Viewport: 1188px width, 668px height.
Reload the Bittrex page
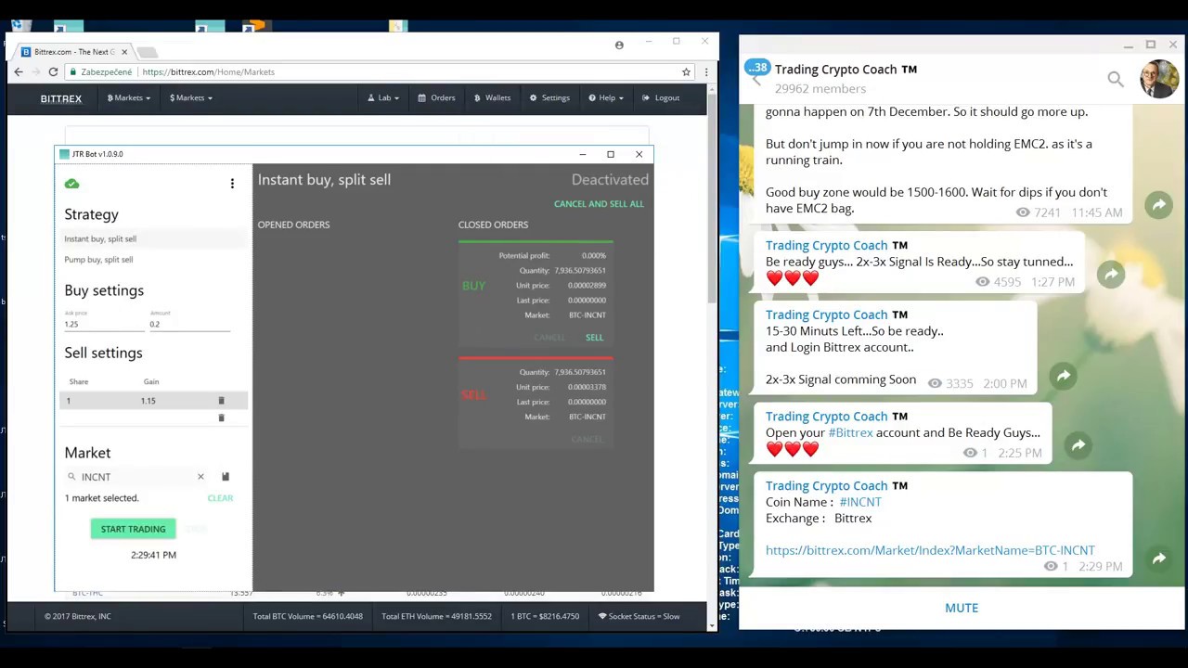coord(53,71)
